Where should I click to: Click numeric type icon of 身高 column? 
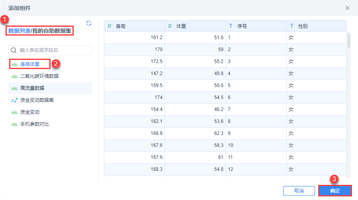click(x=110, y=26)
